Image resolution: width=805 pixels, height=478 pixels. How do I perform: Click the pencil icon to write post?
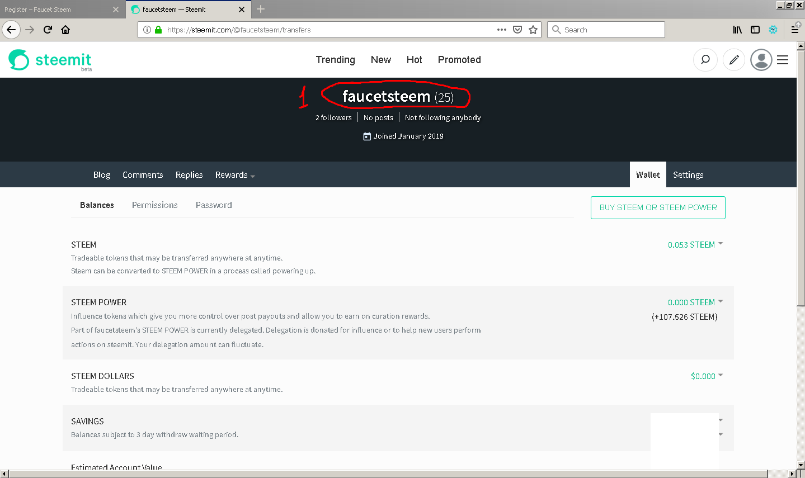[734, 60]
